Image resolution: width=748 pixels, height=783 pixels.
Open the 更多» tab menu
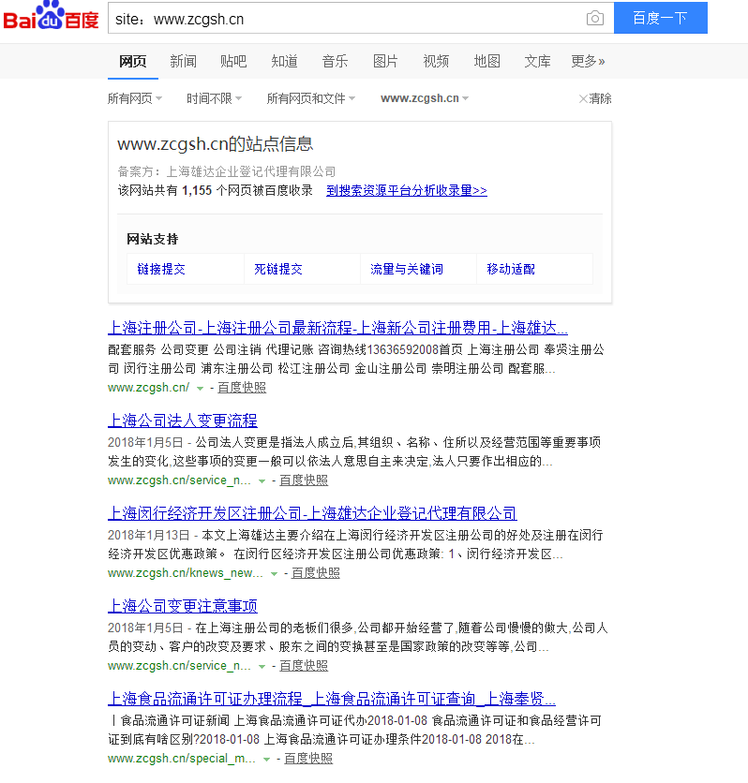(588, 62)
